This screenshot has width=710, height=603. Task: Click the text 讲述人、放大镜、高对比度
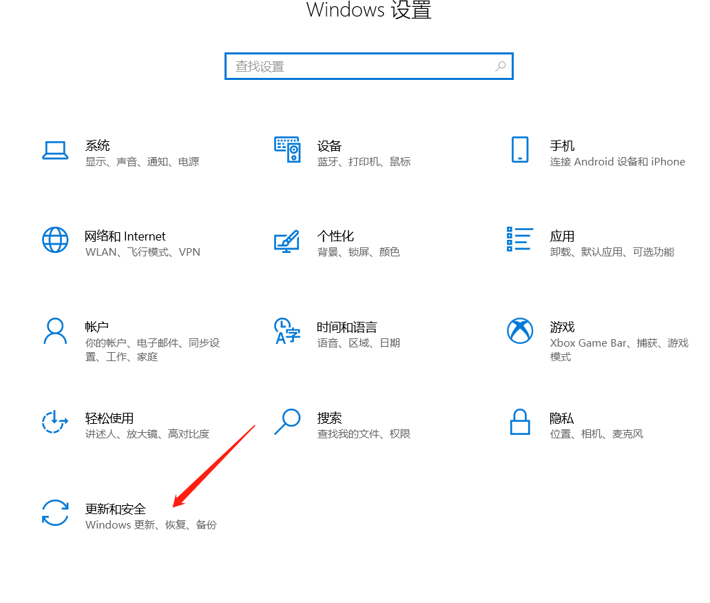147,434
